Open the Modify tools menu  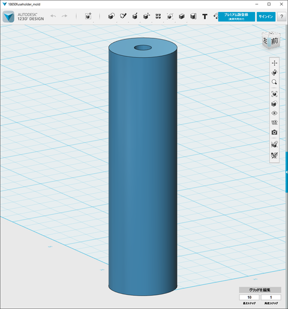(x=146, y=16)
